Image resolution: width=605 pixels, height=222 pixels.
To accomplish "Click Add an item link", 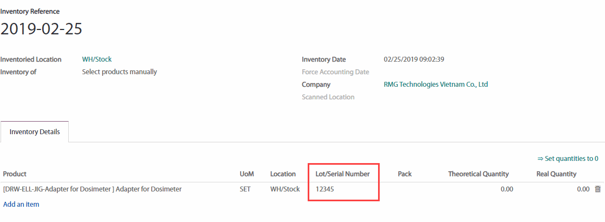I will 21,204.
